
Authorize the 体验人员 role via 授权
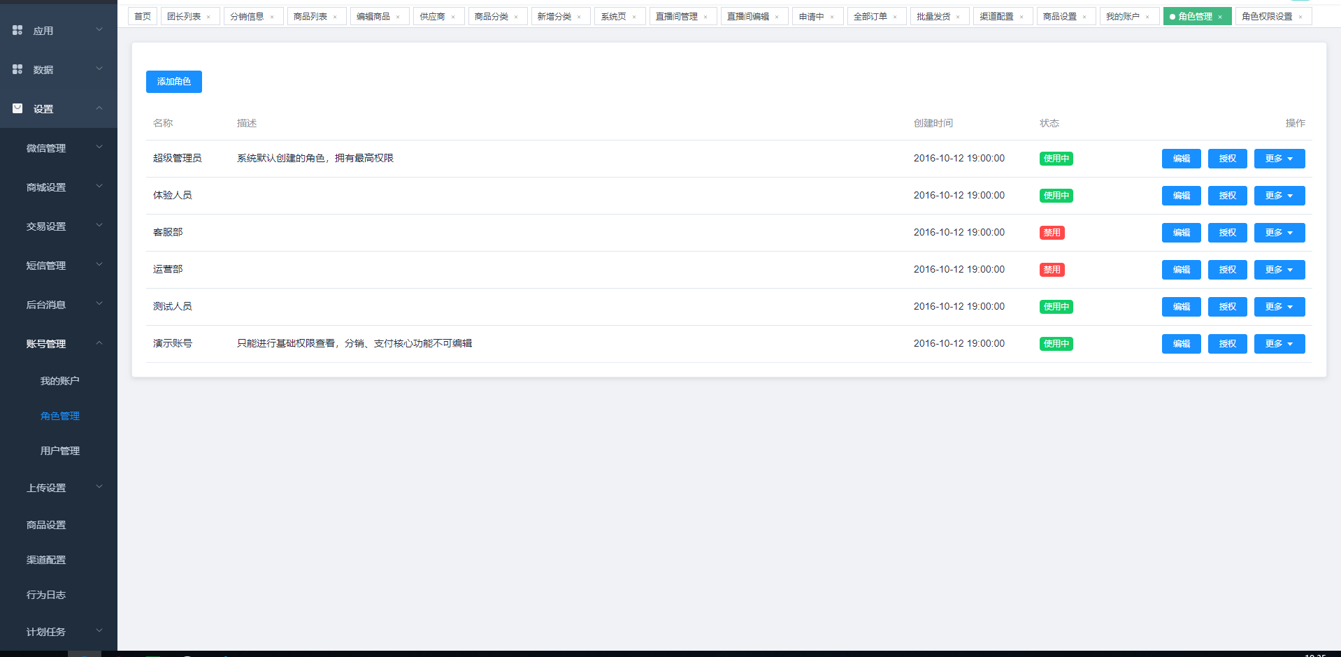[1227, 196]
